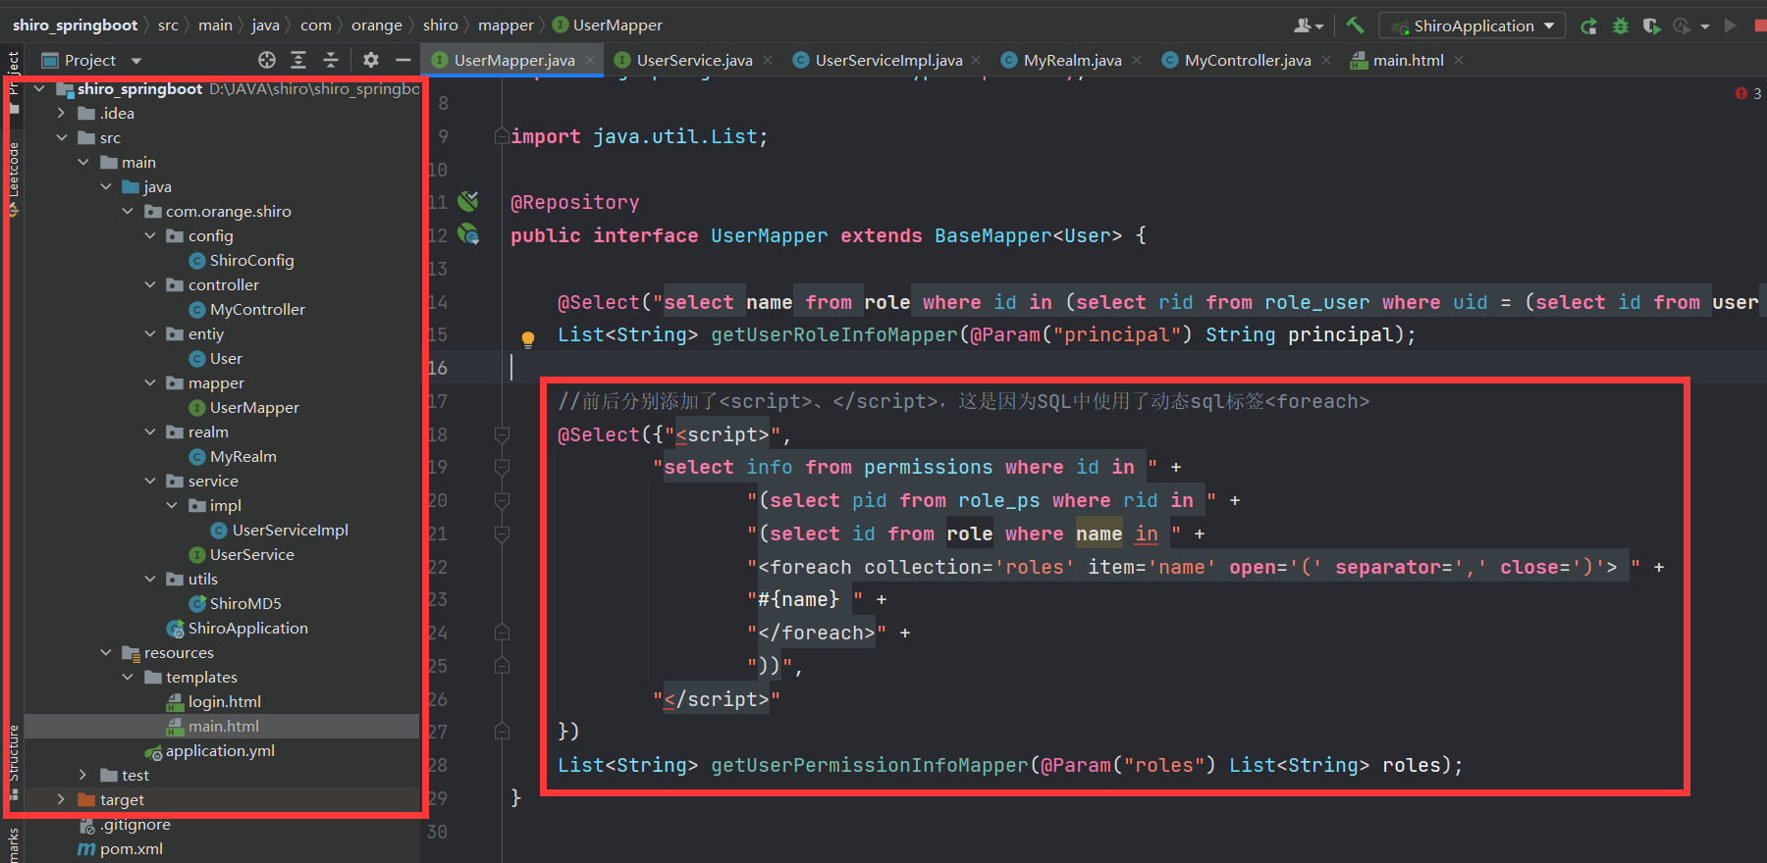Expand the target folder
1767x863 pixels.
[x=61, y=800]
